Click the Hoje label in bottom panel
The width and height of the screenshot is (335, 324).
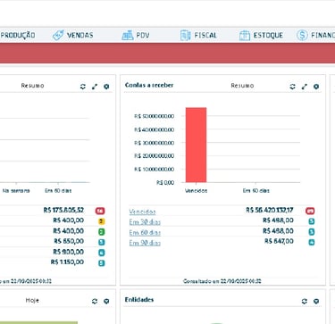pyautogui.click(x=32, y=301)
